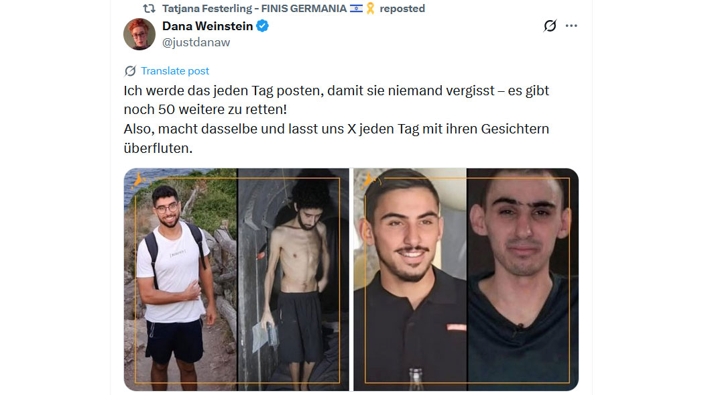This screenshot has height=395, width=704.
Task: Click the yellow ribbon emoji beside reposter name
Action: click(x=370, y=9)
